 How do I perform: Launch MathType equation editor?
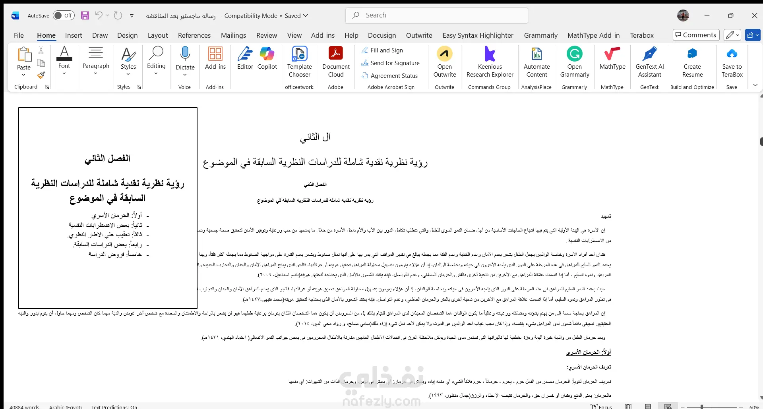[612, 58]
